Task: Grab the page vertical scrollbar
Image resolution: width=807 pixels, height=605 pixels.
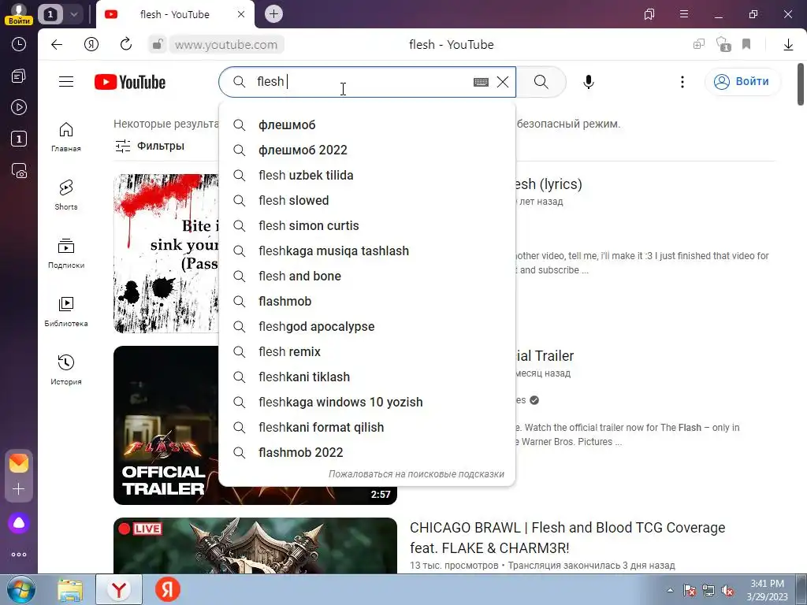Action: click(x=801, y=84)
